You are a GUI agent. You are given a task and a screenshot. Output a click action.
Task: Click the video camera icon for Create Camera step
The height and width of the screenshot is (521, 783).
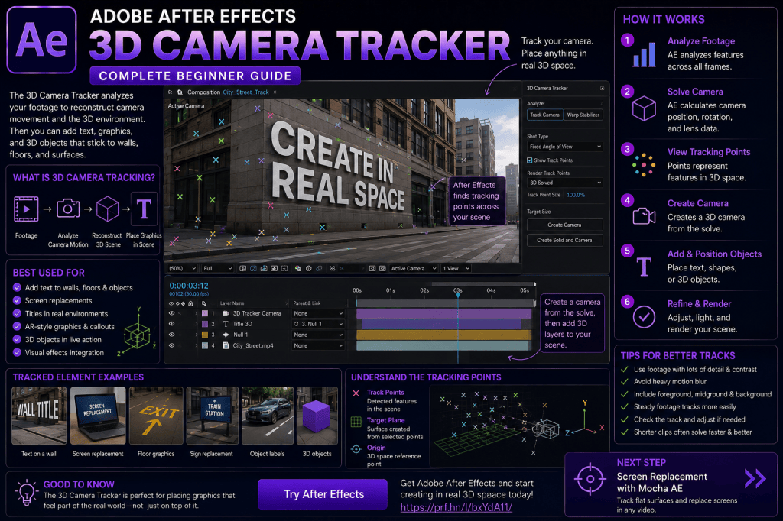pyautogui.click(x=644, y=216)
